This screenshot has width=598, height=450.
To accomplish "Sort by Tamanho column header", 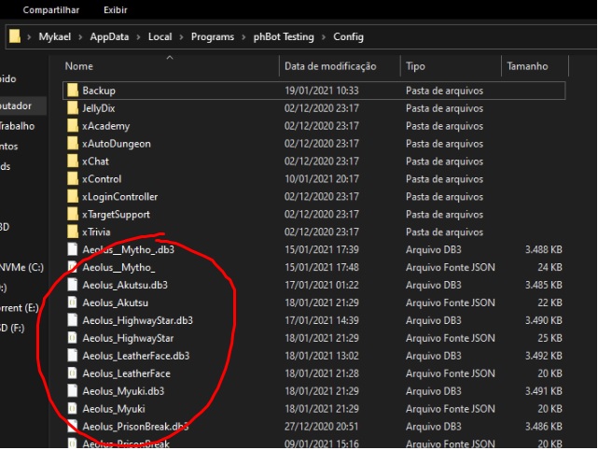I will tap(527, 66).
